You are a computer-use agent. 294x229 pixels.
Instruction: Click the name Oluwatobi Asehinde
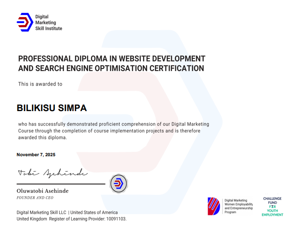42,191
